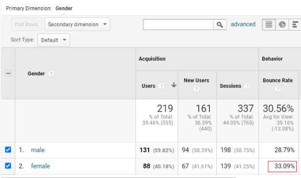Open the Secondary dimension dropdown
Viewport: 301px width, 178px height.
77,24
